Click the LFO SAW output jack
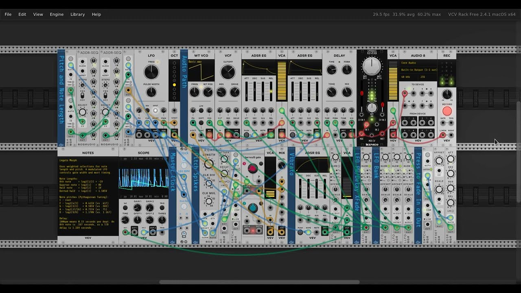This screenshot has width=521, height=293. click(156, 134)
